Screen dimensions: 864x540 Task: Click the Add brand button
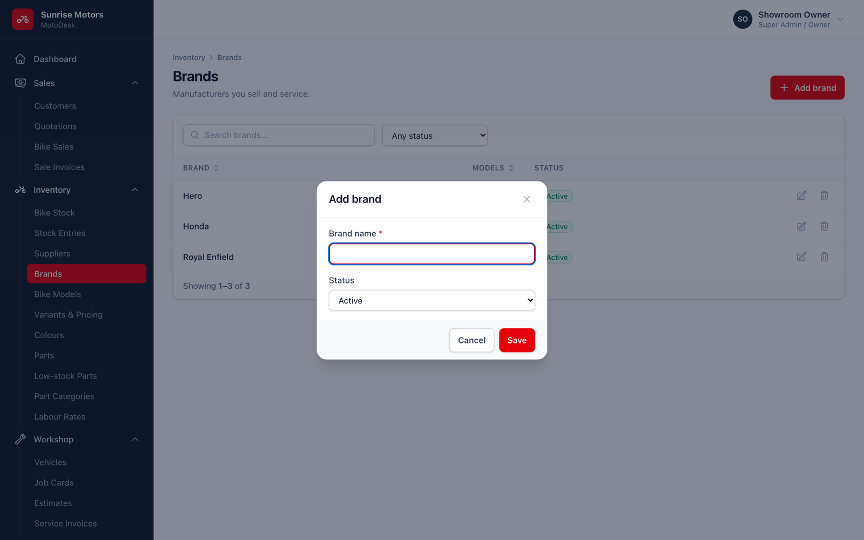point(807,87)
